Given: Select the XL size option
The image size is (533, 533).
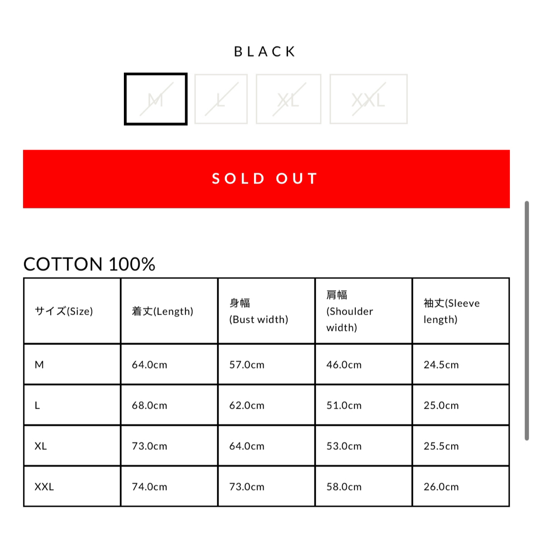Looking at the screenshot, I should tap(289, 99).
